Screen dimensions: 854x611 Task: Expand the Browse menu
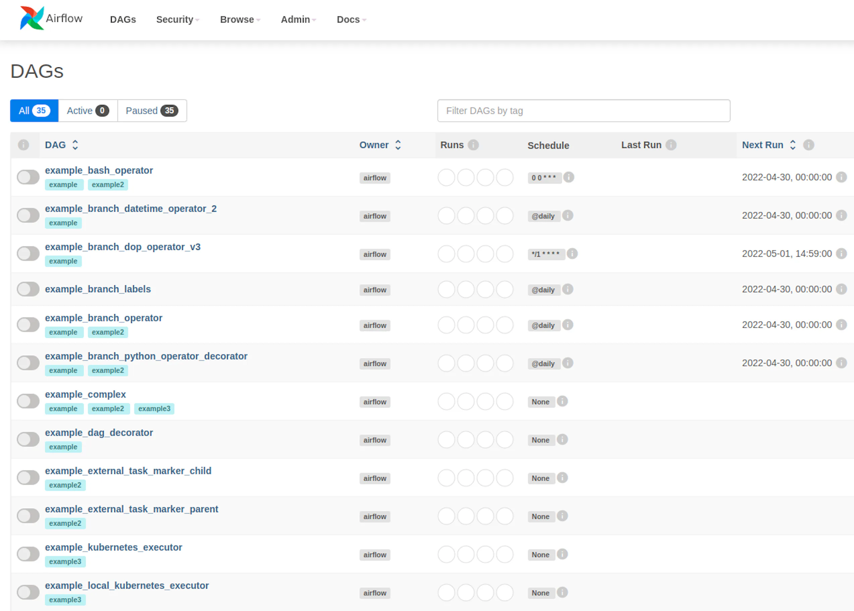(239, 19)
